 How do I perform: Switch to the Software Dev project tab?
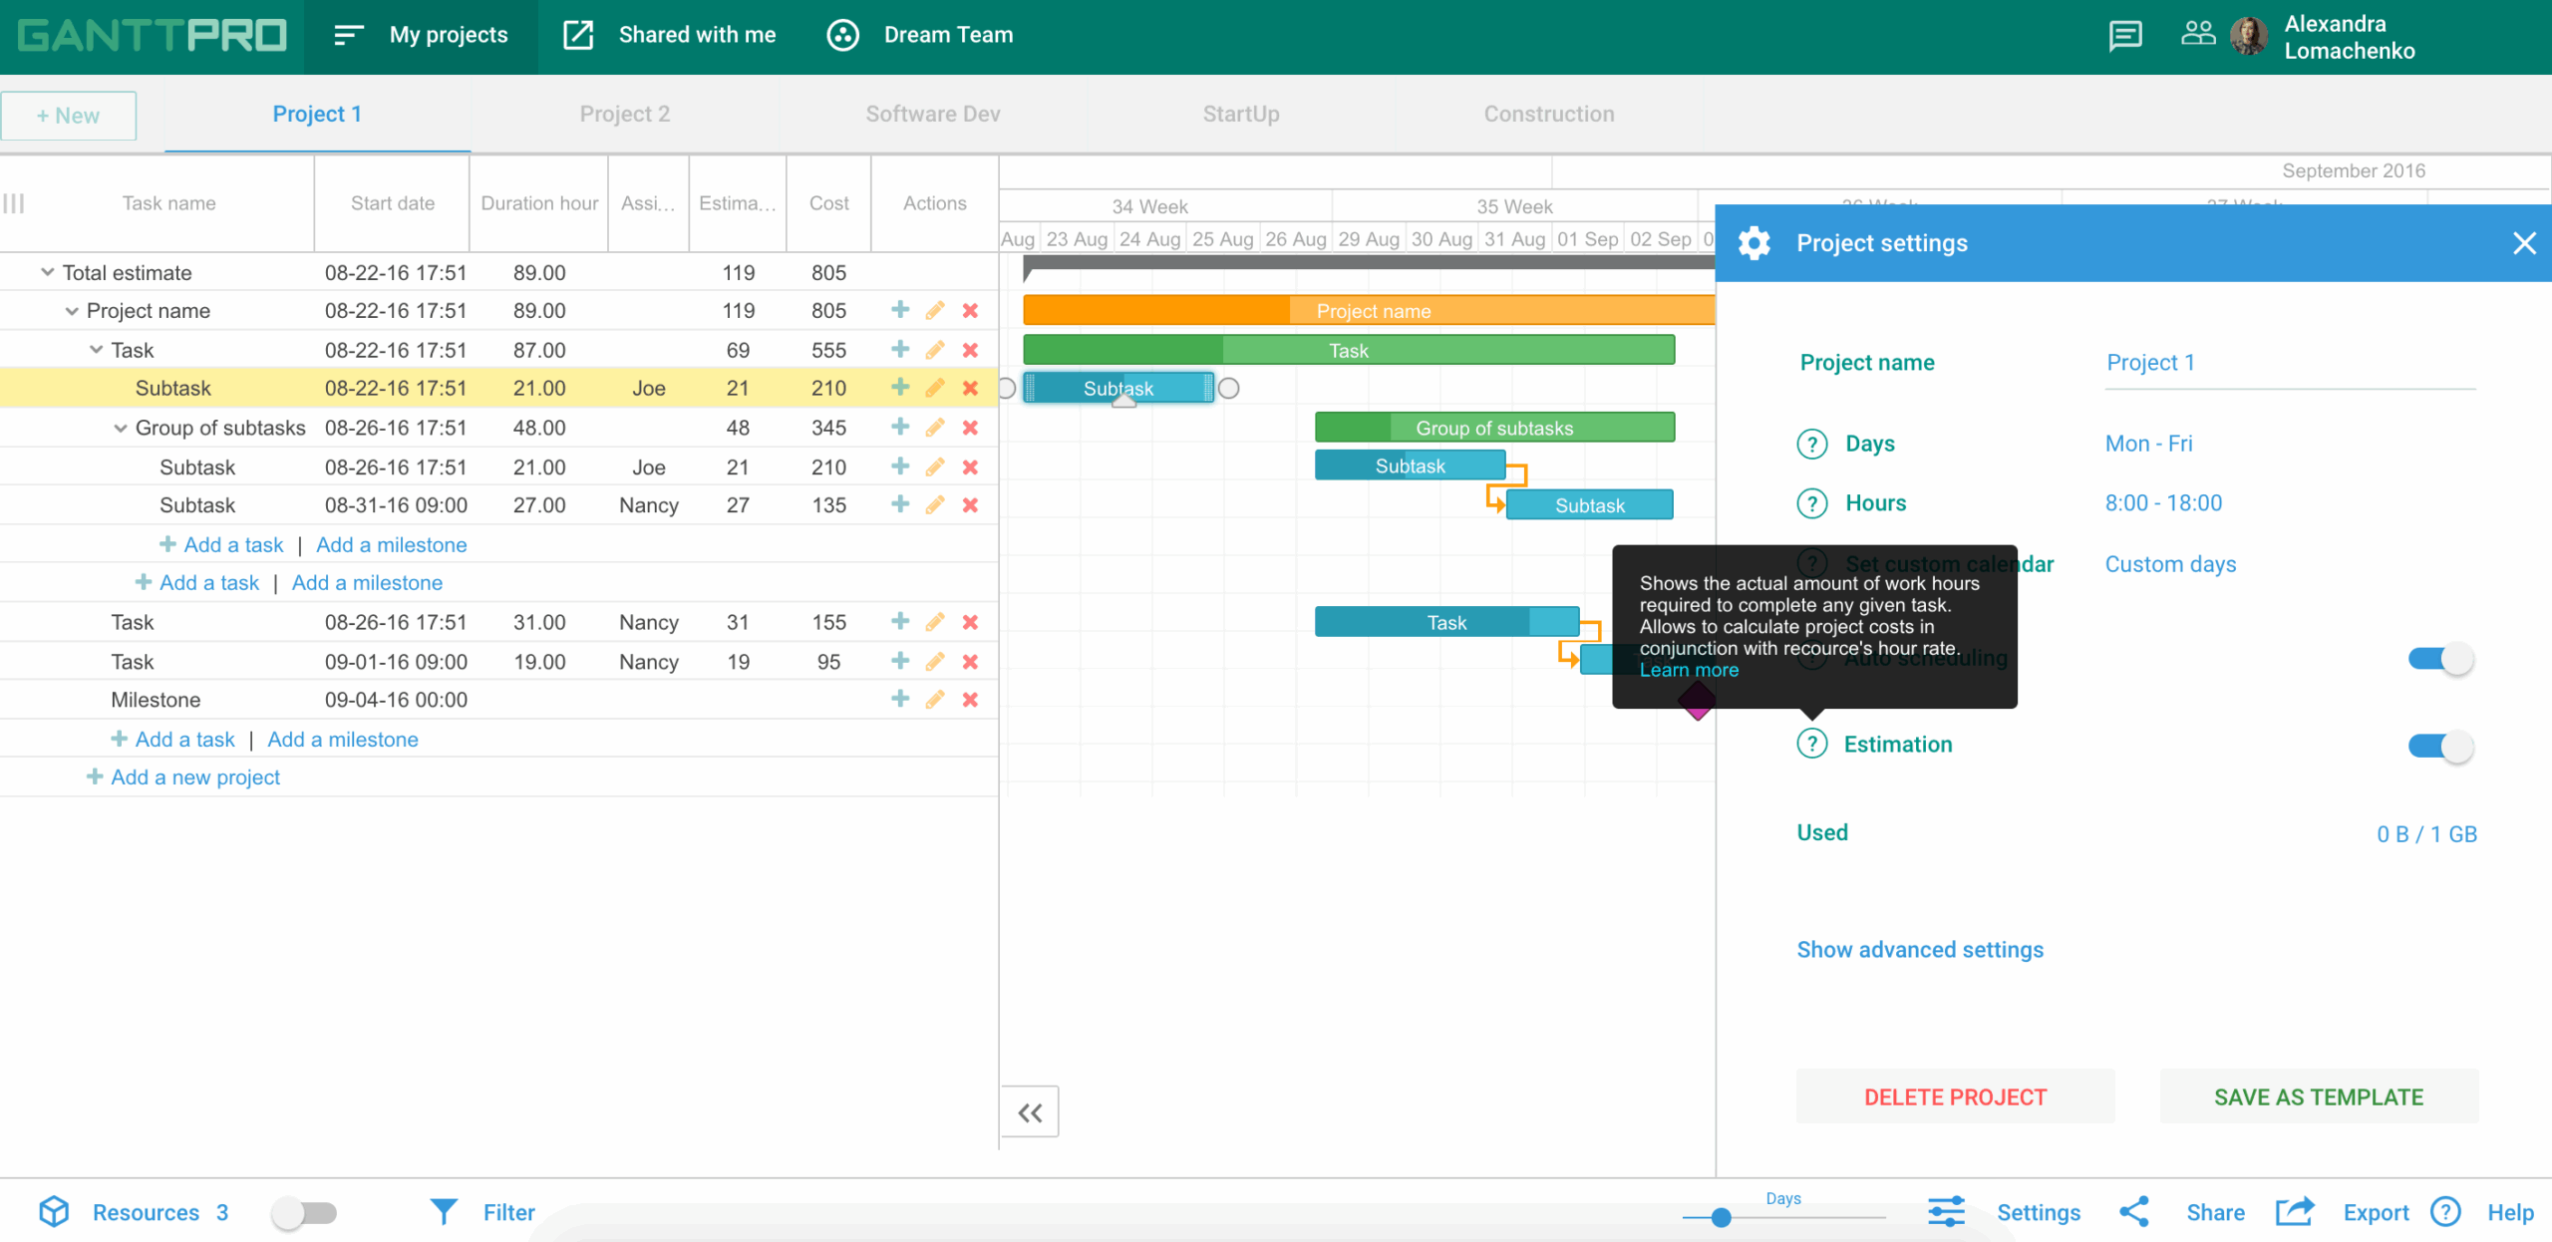(933, 114)
